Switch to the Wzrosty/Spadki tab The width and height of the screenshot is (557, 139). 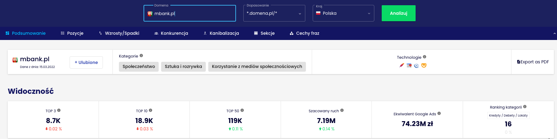119,33
